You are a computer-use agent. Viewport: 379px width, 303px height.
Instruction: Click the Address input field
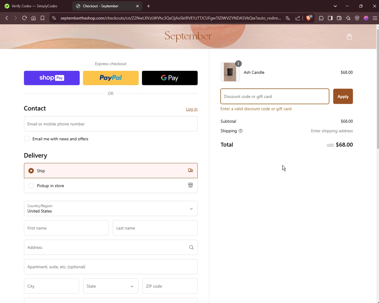111,247
